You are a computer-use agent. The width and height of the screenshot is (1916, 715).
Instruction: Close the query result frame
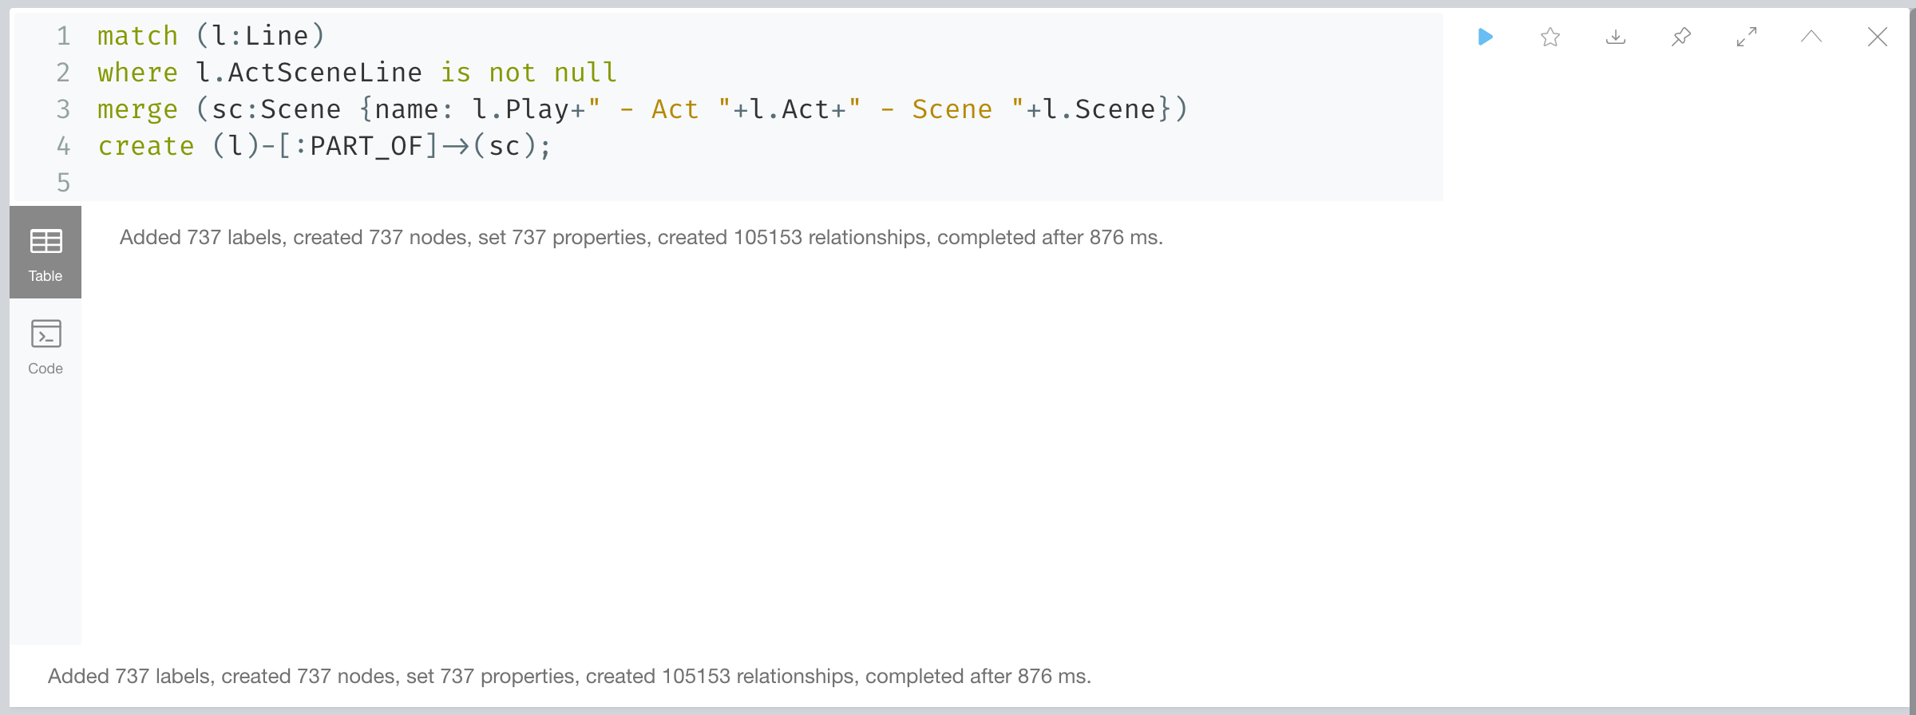click(x=1878, y=37)
